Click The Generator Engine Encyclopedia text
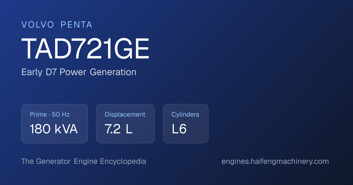 coord(84,162)
